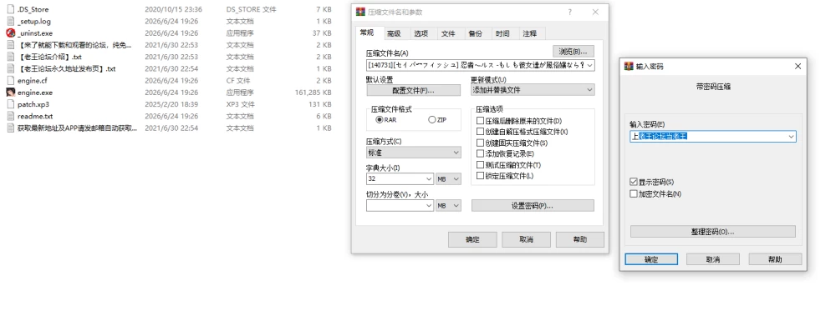Close the 输入密码 dialog with X

798,67
